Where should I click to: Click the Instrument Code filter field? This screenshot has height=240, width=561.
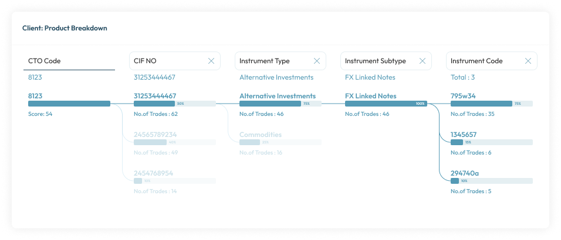pyautogui.click(x=484, y=61)
